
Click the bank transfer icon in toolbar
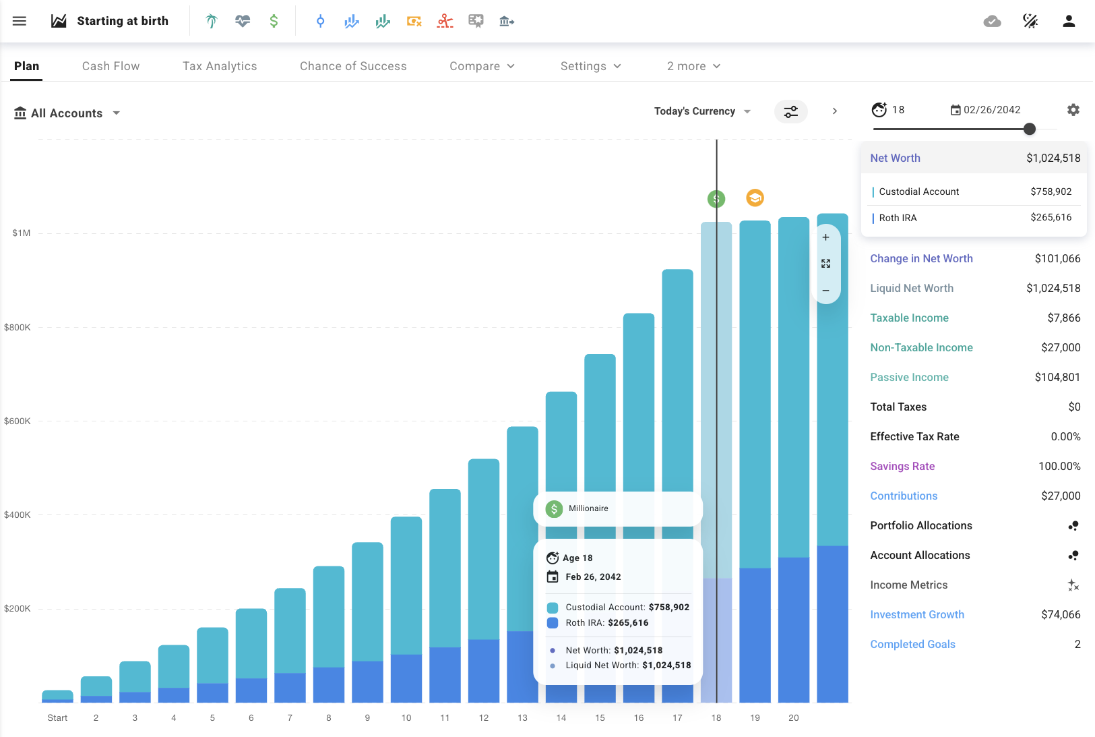tap(507, 22)
